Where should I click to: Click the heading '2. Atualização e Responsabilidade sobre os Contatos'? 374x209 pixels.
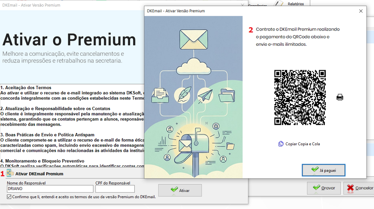coord(55,109)
